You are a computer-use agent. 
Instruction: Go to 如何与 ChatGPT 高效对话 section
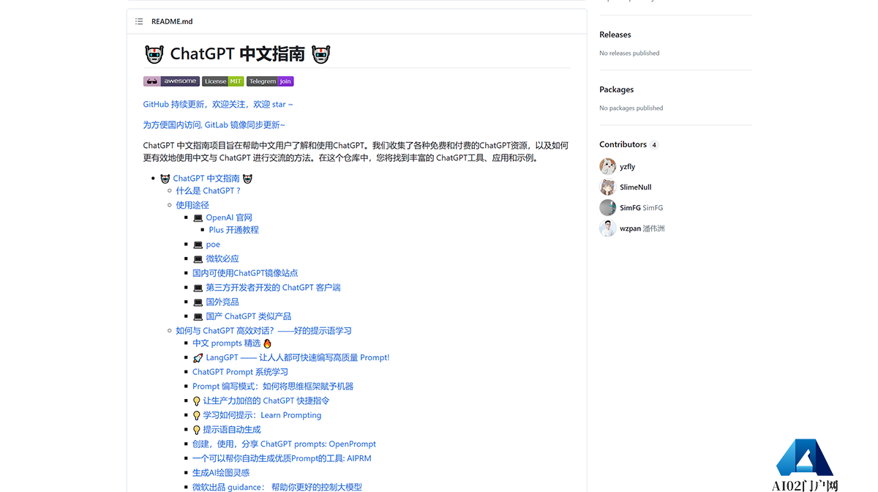coord(263,331)
